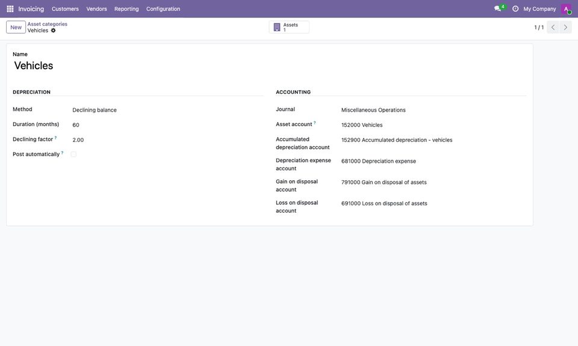Open the Reporting menu
Image resolution: width=578 pixels, height=346 pixels.
point(126,9)
